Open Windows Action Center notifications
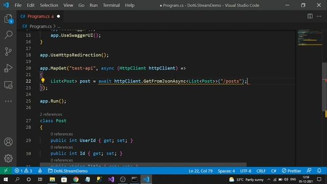 319,179
